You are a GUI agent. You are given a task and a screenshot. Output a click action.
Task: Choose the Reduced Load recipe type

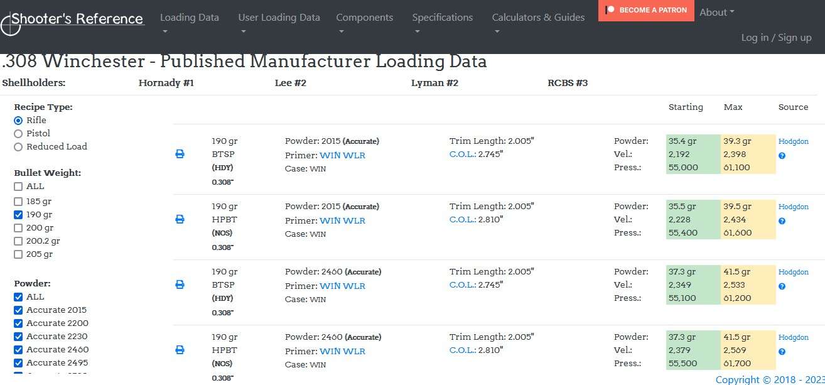[x=18, y=146]
